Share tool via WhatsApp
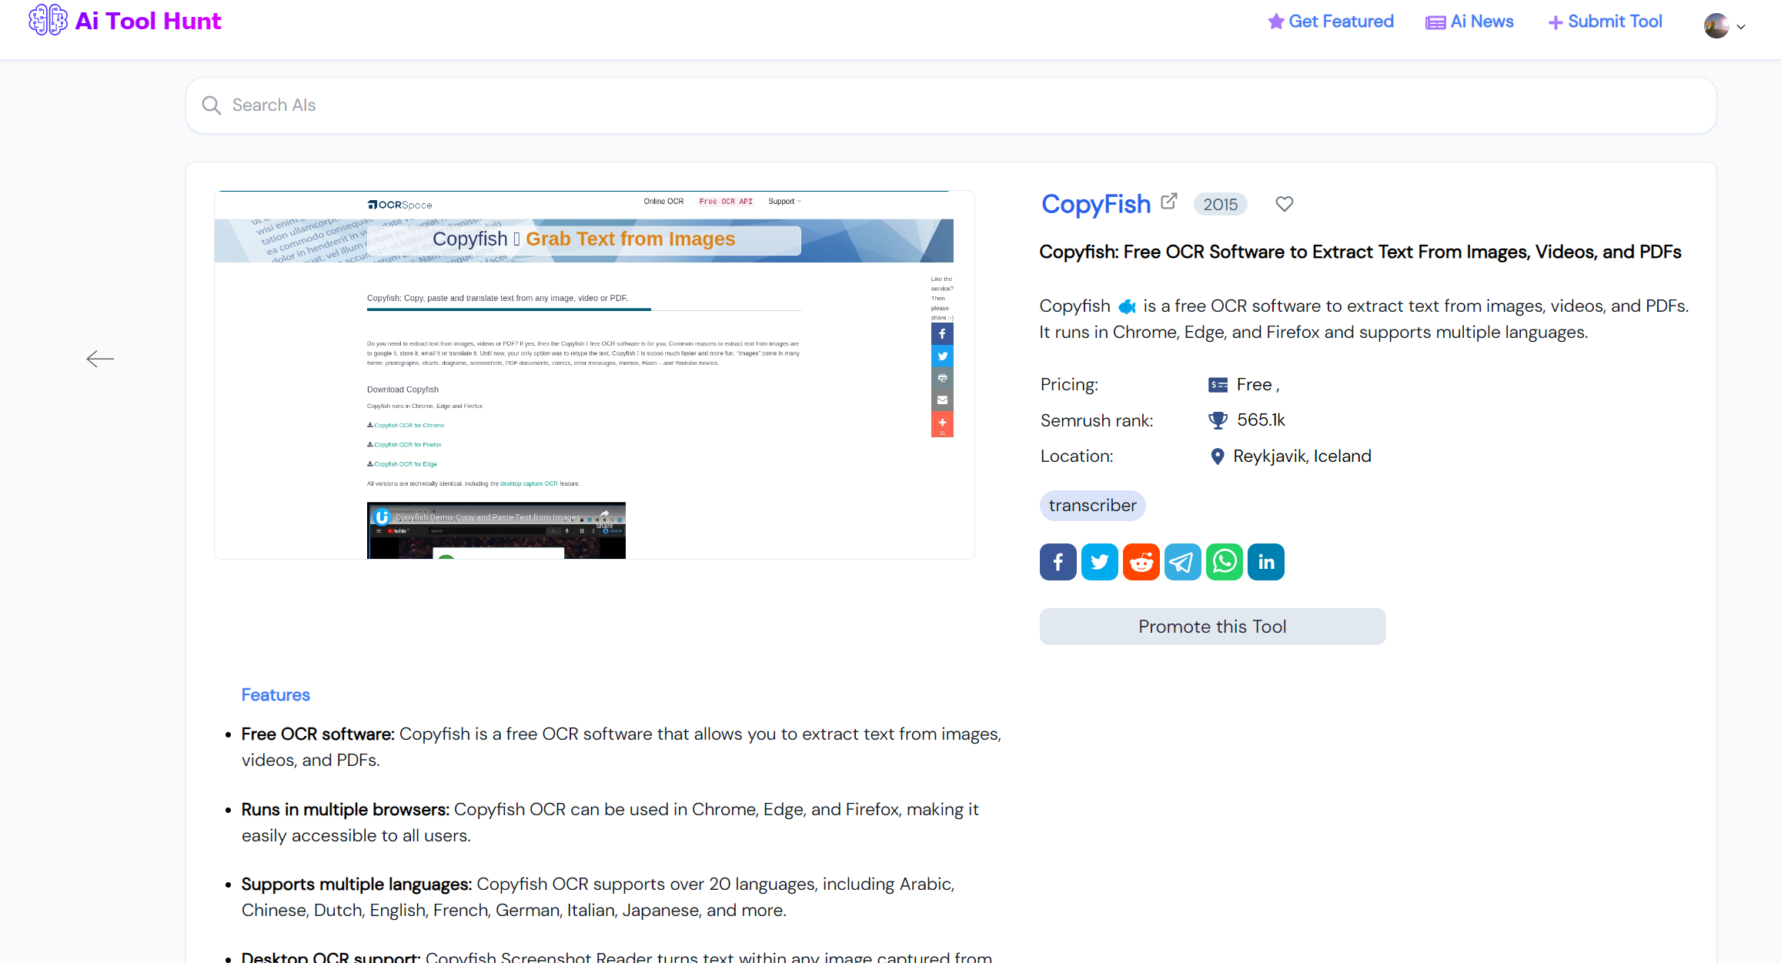The width and height of the screenshot is (1781, 963). (x=1224, y=562)
